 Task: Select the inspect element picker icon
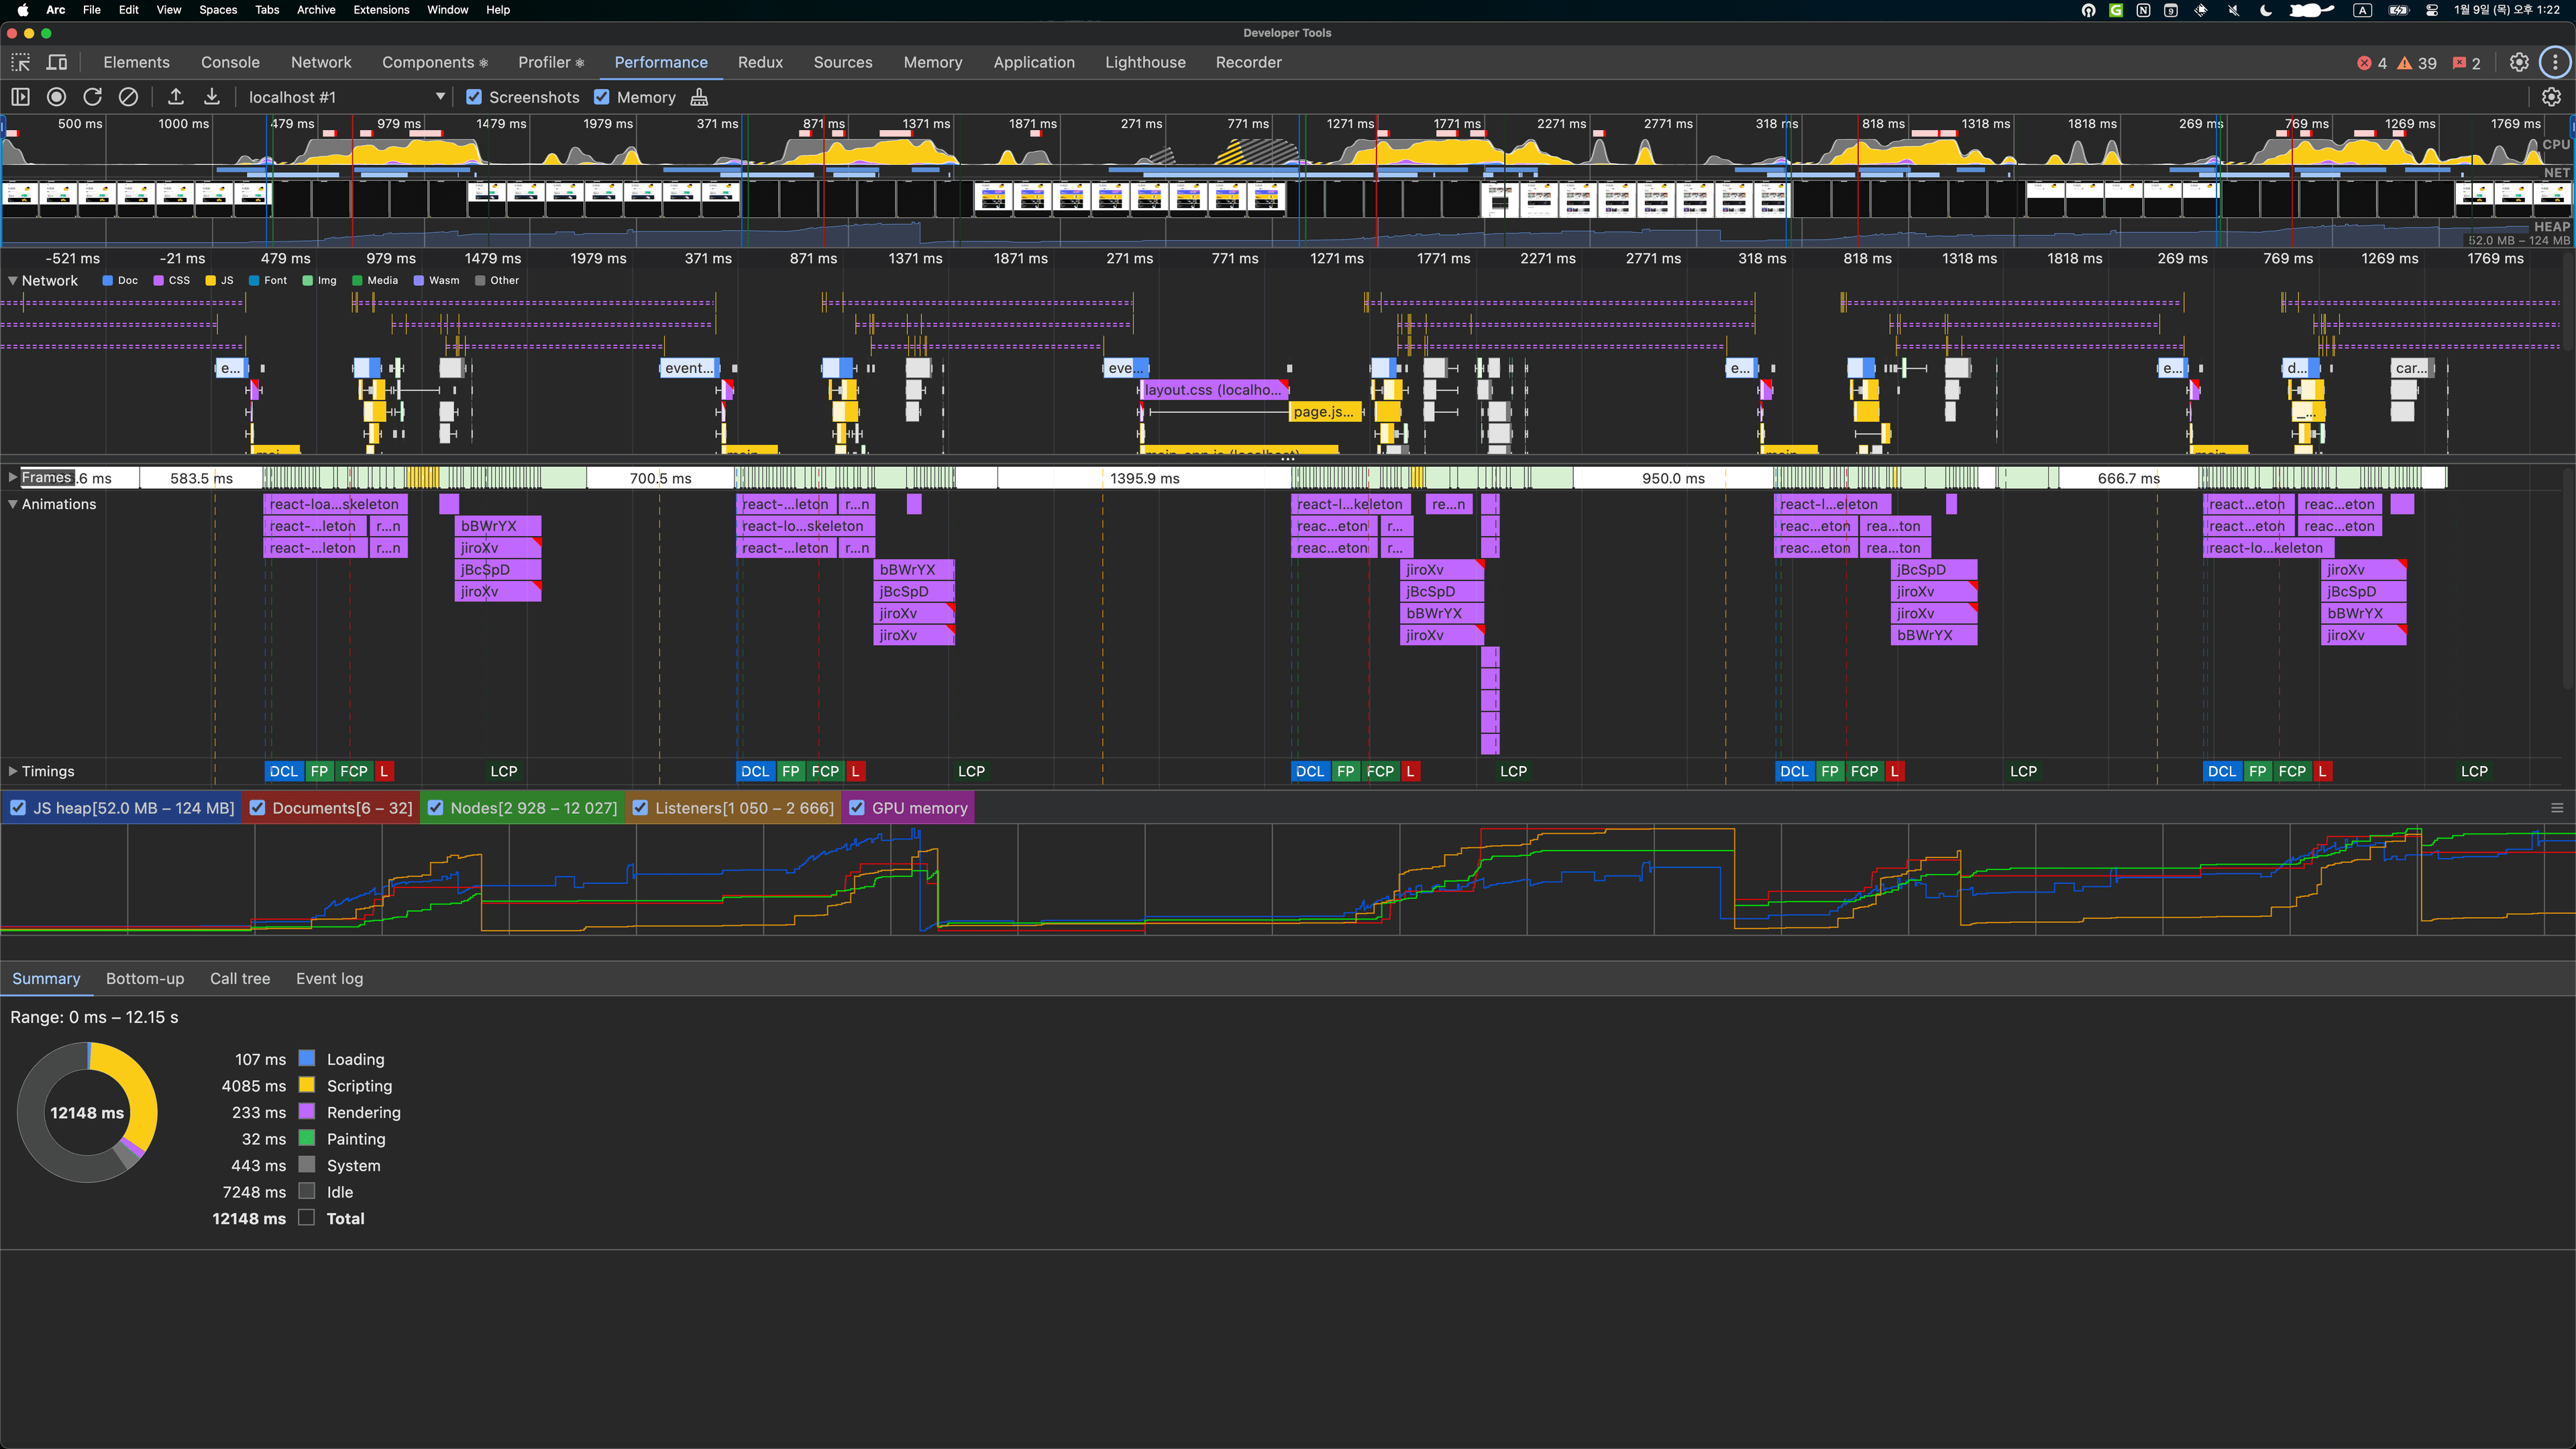click(x=21, y=62)
